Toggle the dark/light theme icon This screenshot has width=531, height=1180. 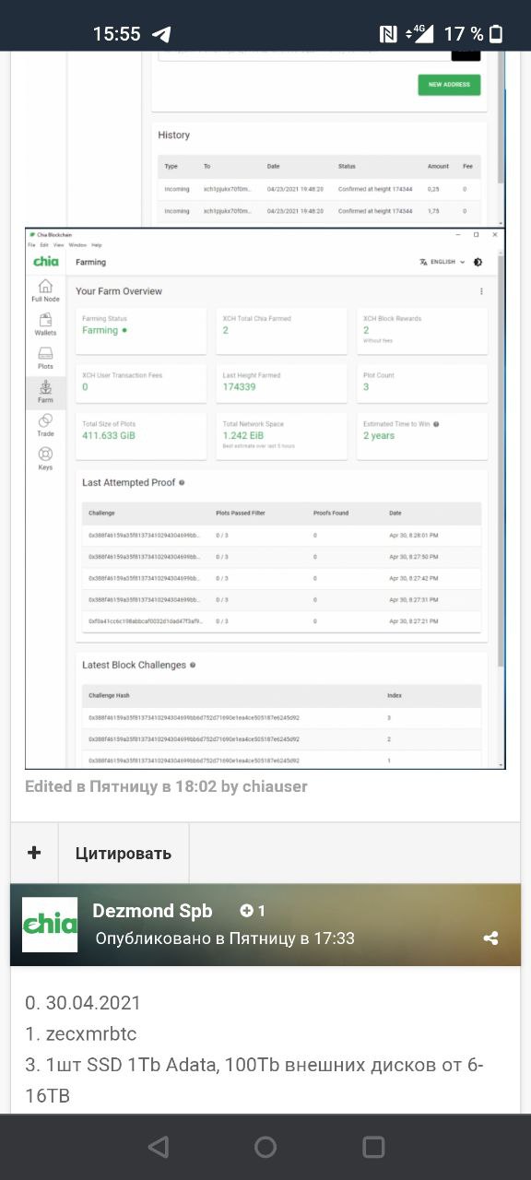pyautogui.click(x=478, y=262)
